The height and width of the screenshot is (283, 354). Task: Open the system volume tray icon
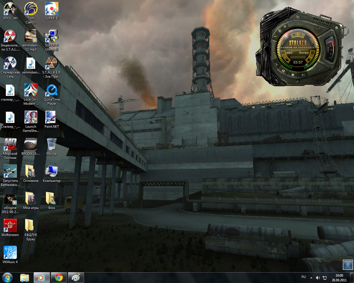(x=318, y=278)
